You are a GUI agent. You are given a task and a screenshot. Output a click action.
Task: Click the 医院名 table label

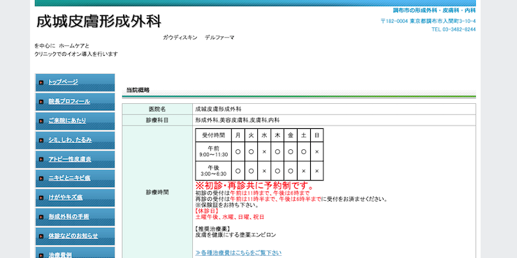click(x=157, y=109)
